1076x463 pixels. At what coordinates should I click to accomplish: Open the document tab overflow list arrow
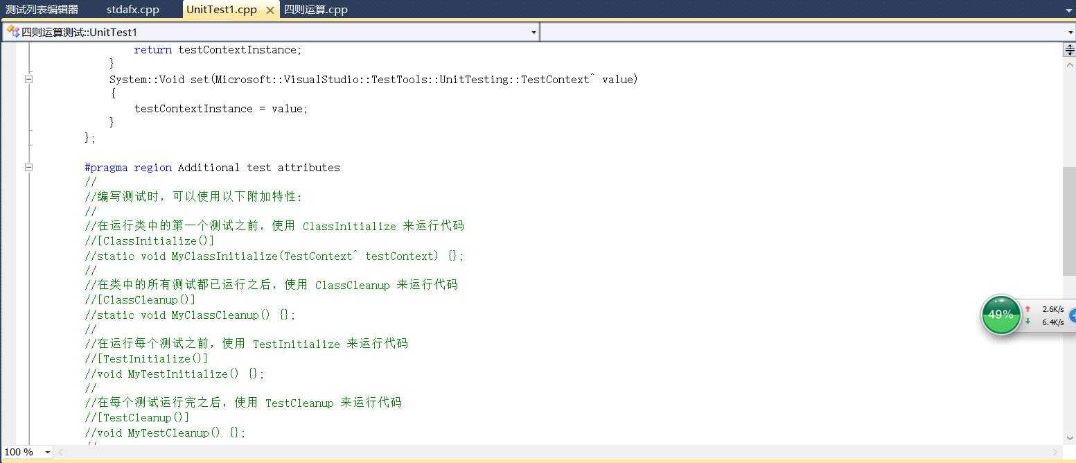click(x=1068, y=10)
